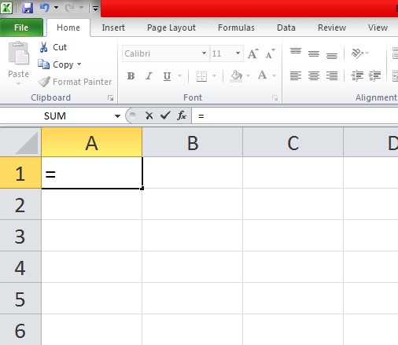398x345 pixels.
Task: Apply Font Color A icon
Action: (262, 75)
